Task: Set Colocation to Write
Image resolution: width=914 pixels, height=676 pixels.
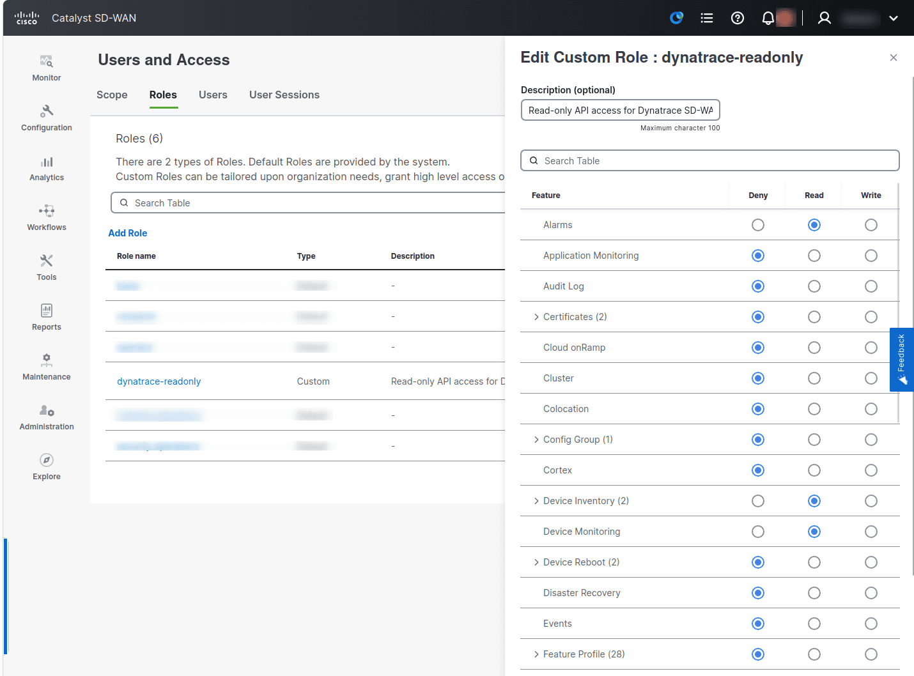Action: 871,409
